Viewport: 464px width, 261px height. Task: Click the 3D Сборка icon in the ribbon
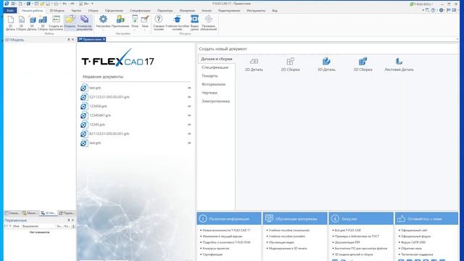click(43, 22)
